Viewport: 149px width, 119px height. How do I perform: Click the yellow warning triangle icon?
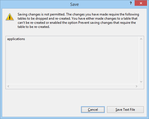pos(10,17)
